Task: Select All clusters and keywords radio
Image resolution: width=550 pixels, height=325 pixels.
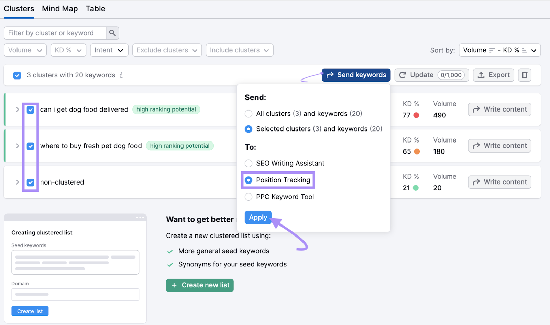Action: [249, 114]
